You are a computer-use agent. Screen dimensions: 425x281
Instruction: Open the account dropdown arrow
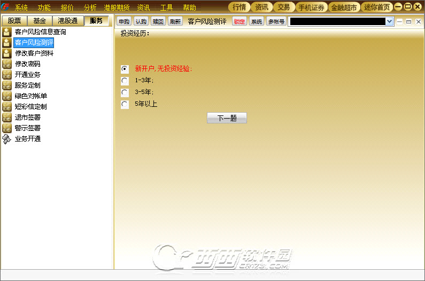pyautogui.click(x=390, y=21)
